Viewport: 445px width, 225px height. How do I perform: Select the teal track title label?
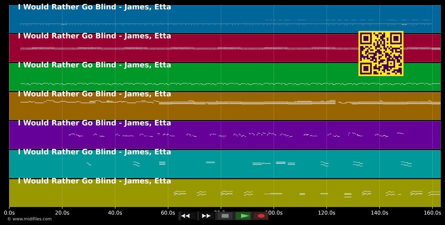pyautogui.click(x=95, y=152)
